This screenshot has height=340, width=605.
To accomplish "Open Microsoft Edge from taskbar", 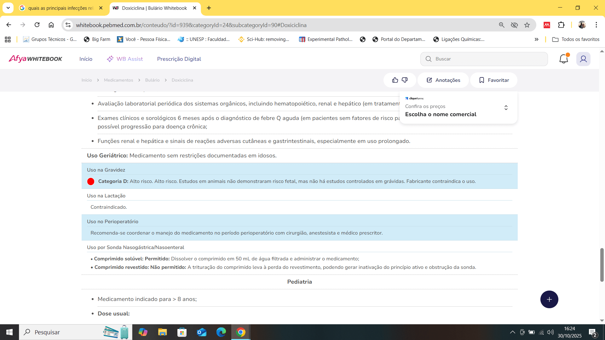I will (x=221, y=332).
